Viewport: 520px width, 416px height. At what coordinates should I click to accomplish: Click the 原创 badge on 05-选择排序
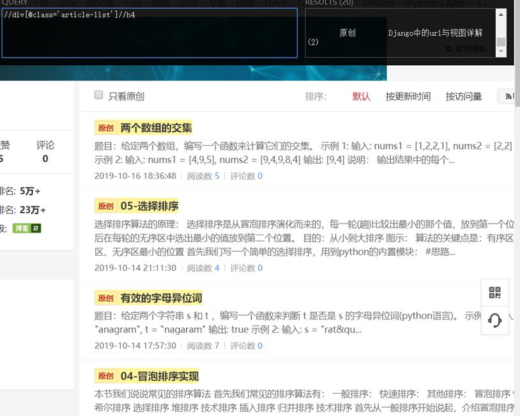(x=105, y=206)
